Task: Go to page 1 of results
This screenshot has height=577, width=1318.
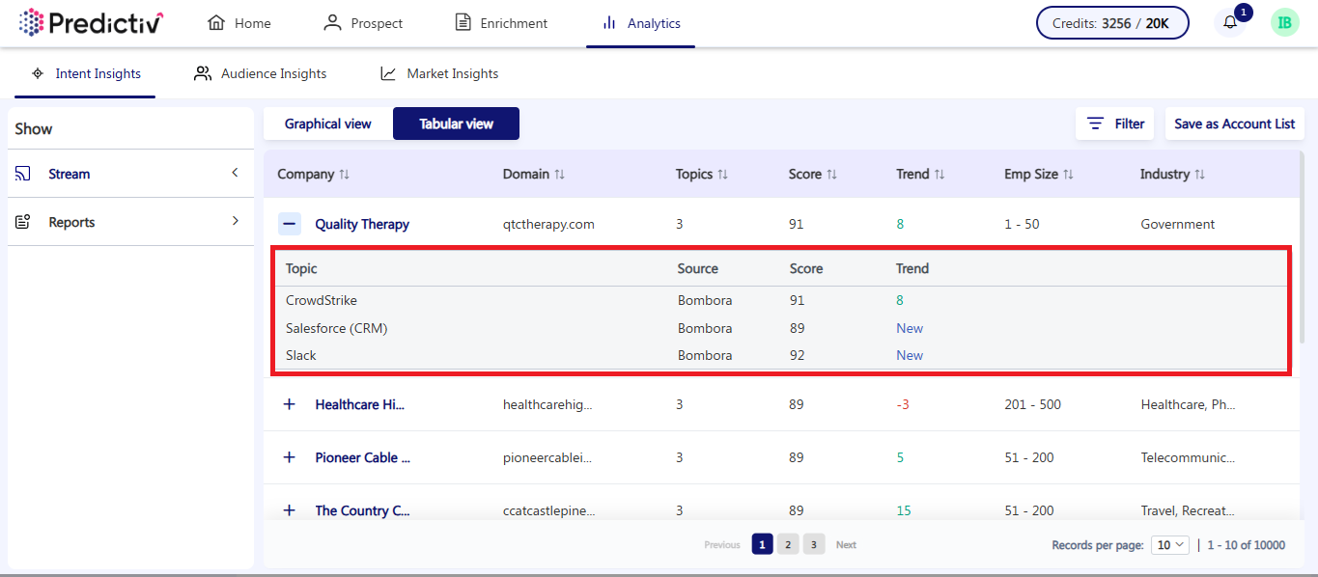Action: [763, 545]
